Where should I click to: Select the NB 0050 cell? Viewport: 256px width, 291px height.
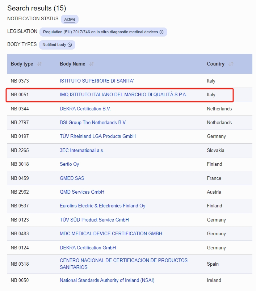[20, 280]
